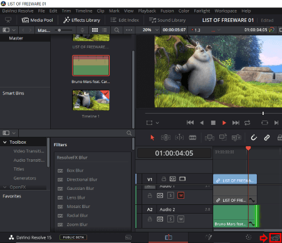Screen dimensions: 282x243
Task: Play the timeline forward
Action: point(224,123)
